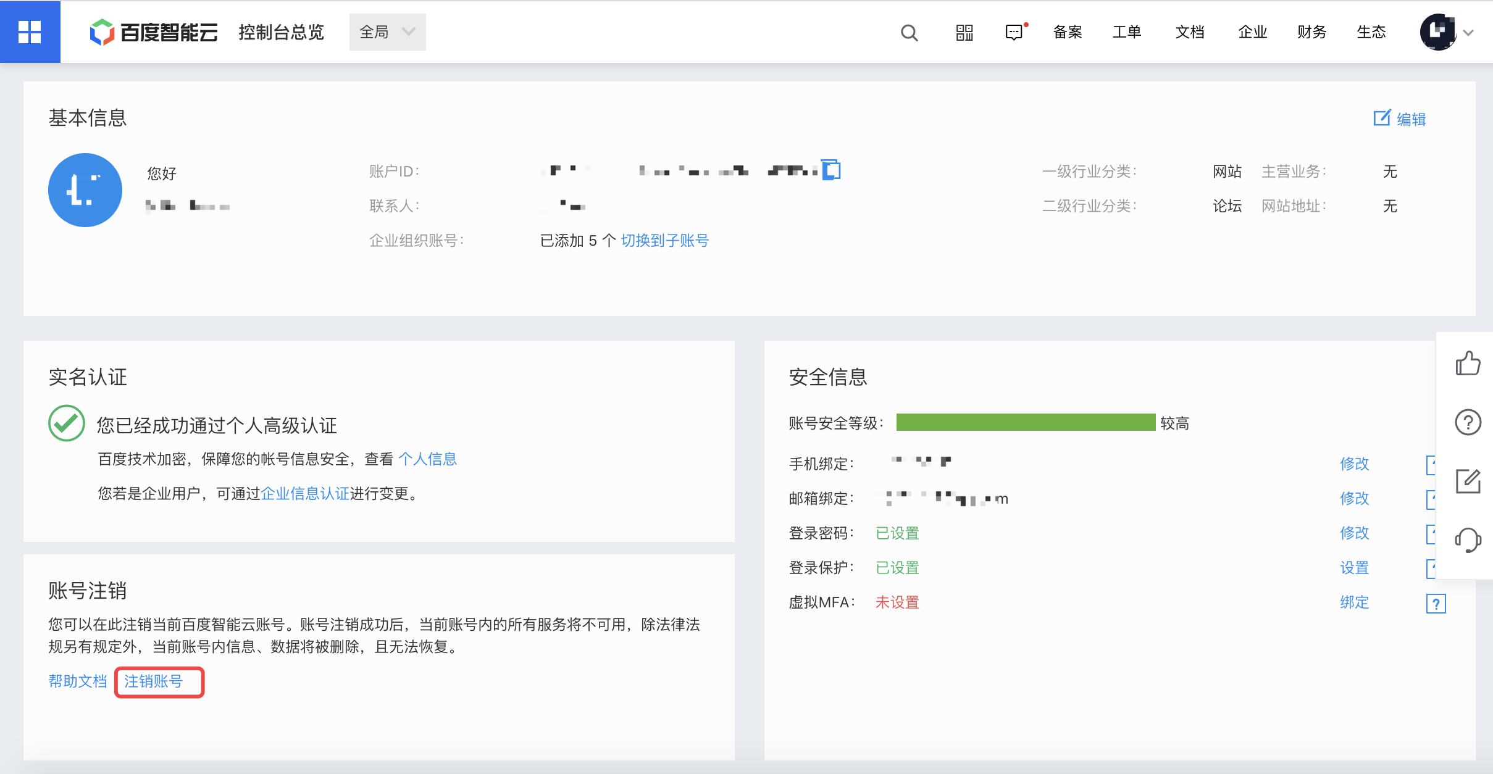Open the 帮助文档 link
1493x774 pixels.
[x=78, y=681]
